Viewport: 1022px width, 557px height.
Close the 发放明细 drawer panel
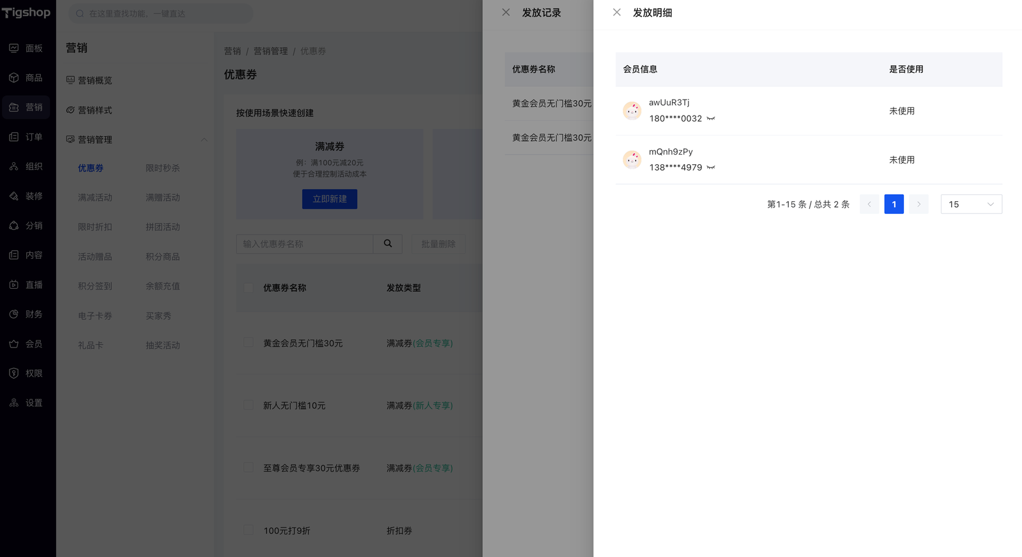pyautogui.click(x=616, y=12)
